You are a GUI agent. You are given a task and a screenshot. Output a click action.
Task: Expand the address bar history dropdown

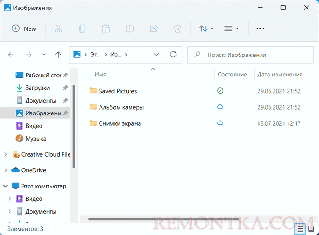(x=156, y=55)
